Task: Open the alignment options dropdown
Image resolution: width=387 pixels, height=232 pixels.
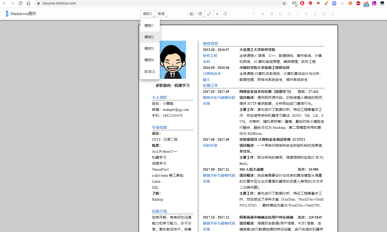Action: (306, 14)
